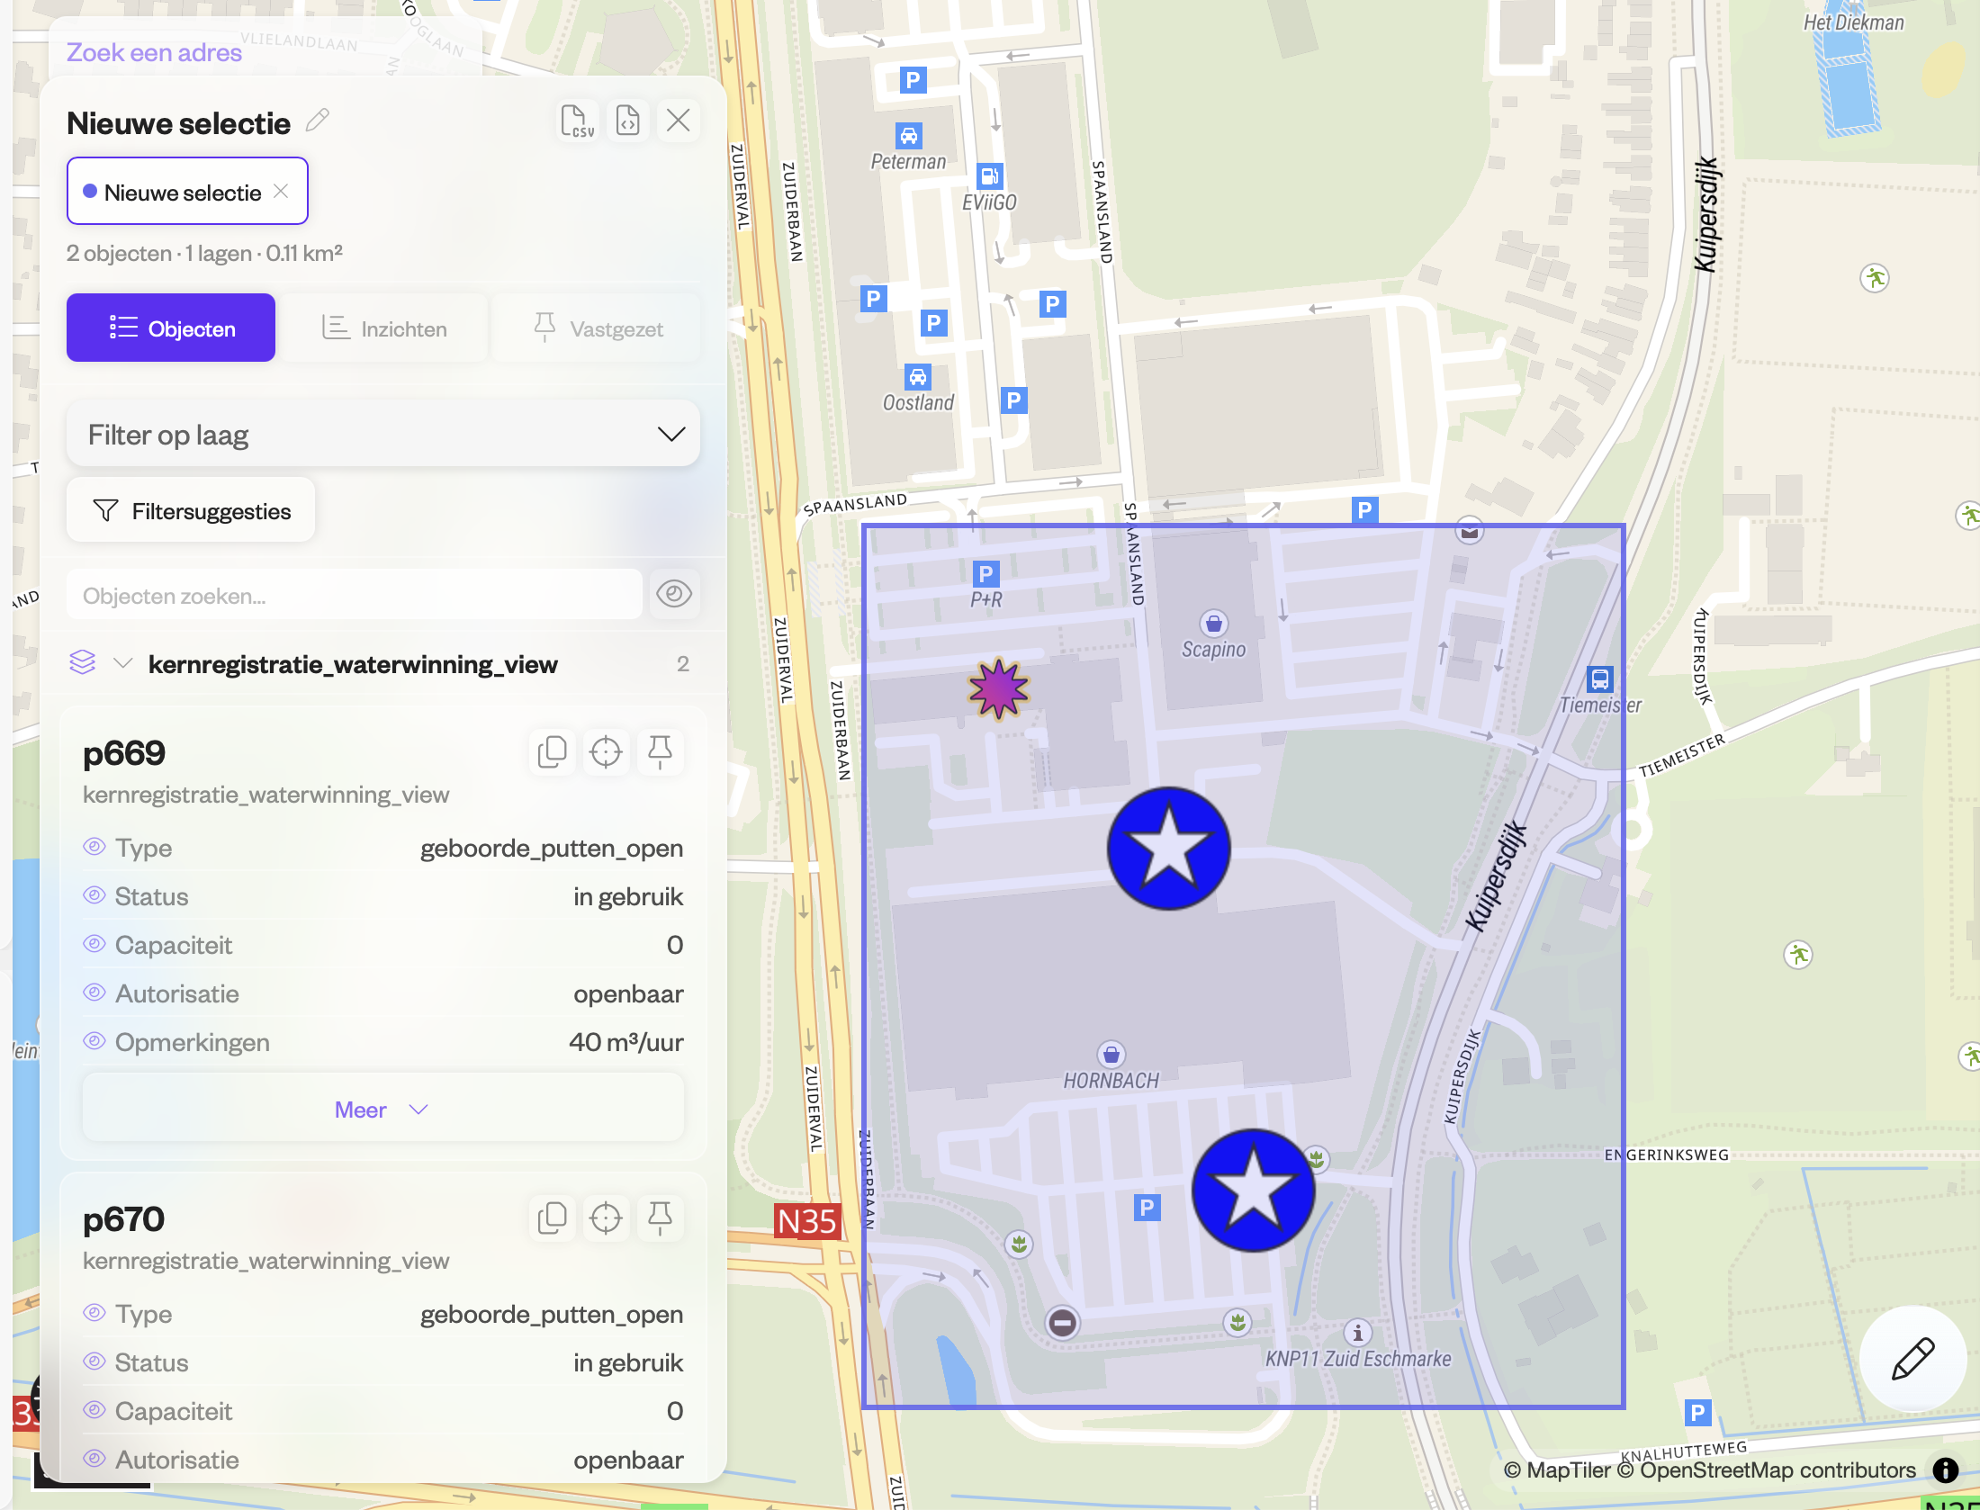The width and height of the screenshot is (1980, 1510).
Task: Focus the Objecten zoeken search field
Action: tap(355, 595)
